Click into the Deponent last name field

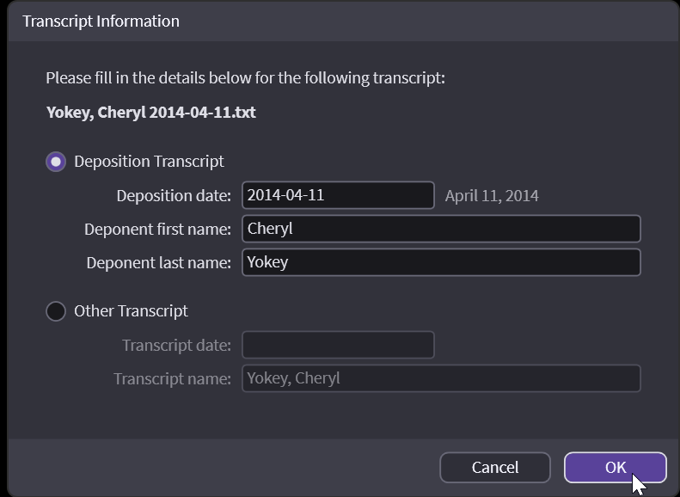(441, 262)
